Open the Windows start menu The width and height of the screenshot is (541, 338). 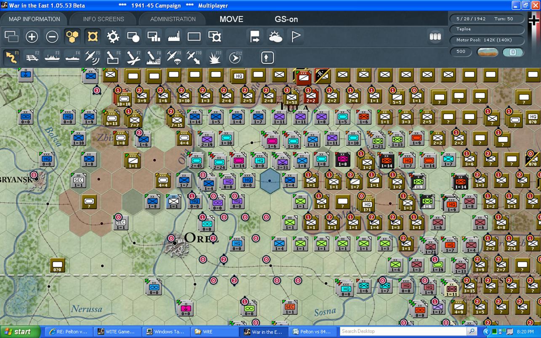pos(20,332)
